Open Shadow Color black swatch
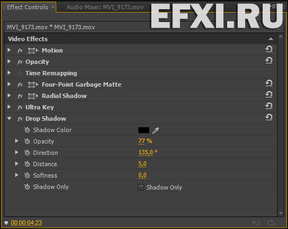This screenshot has width=288, height=229. point(144,130)
